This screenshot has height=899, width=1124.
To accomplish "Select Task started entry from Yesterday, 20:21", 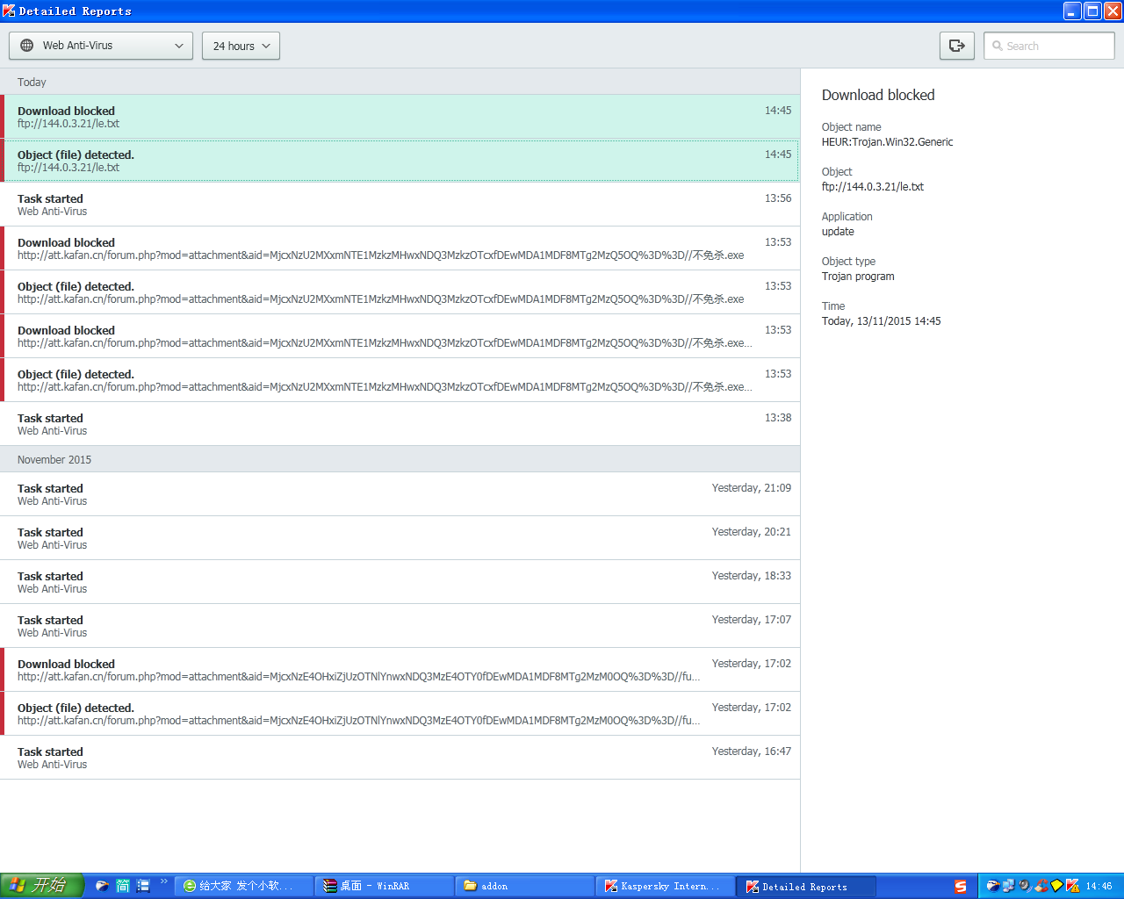I will (400, 538).
